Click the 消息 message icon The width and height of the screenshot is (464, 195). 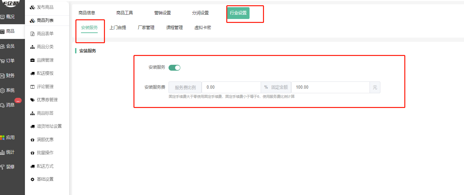coord(2,105)
